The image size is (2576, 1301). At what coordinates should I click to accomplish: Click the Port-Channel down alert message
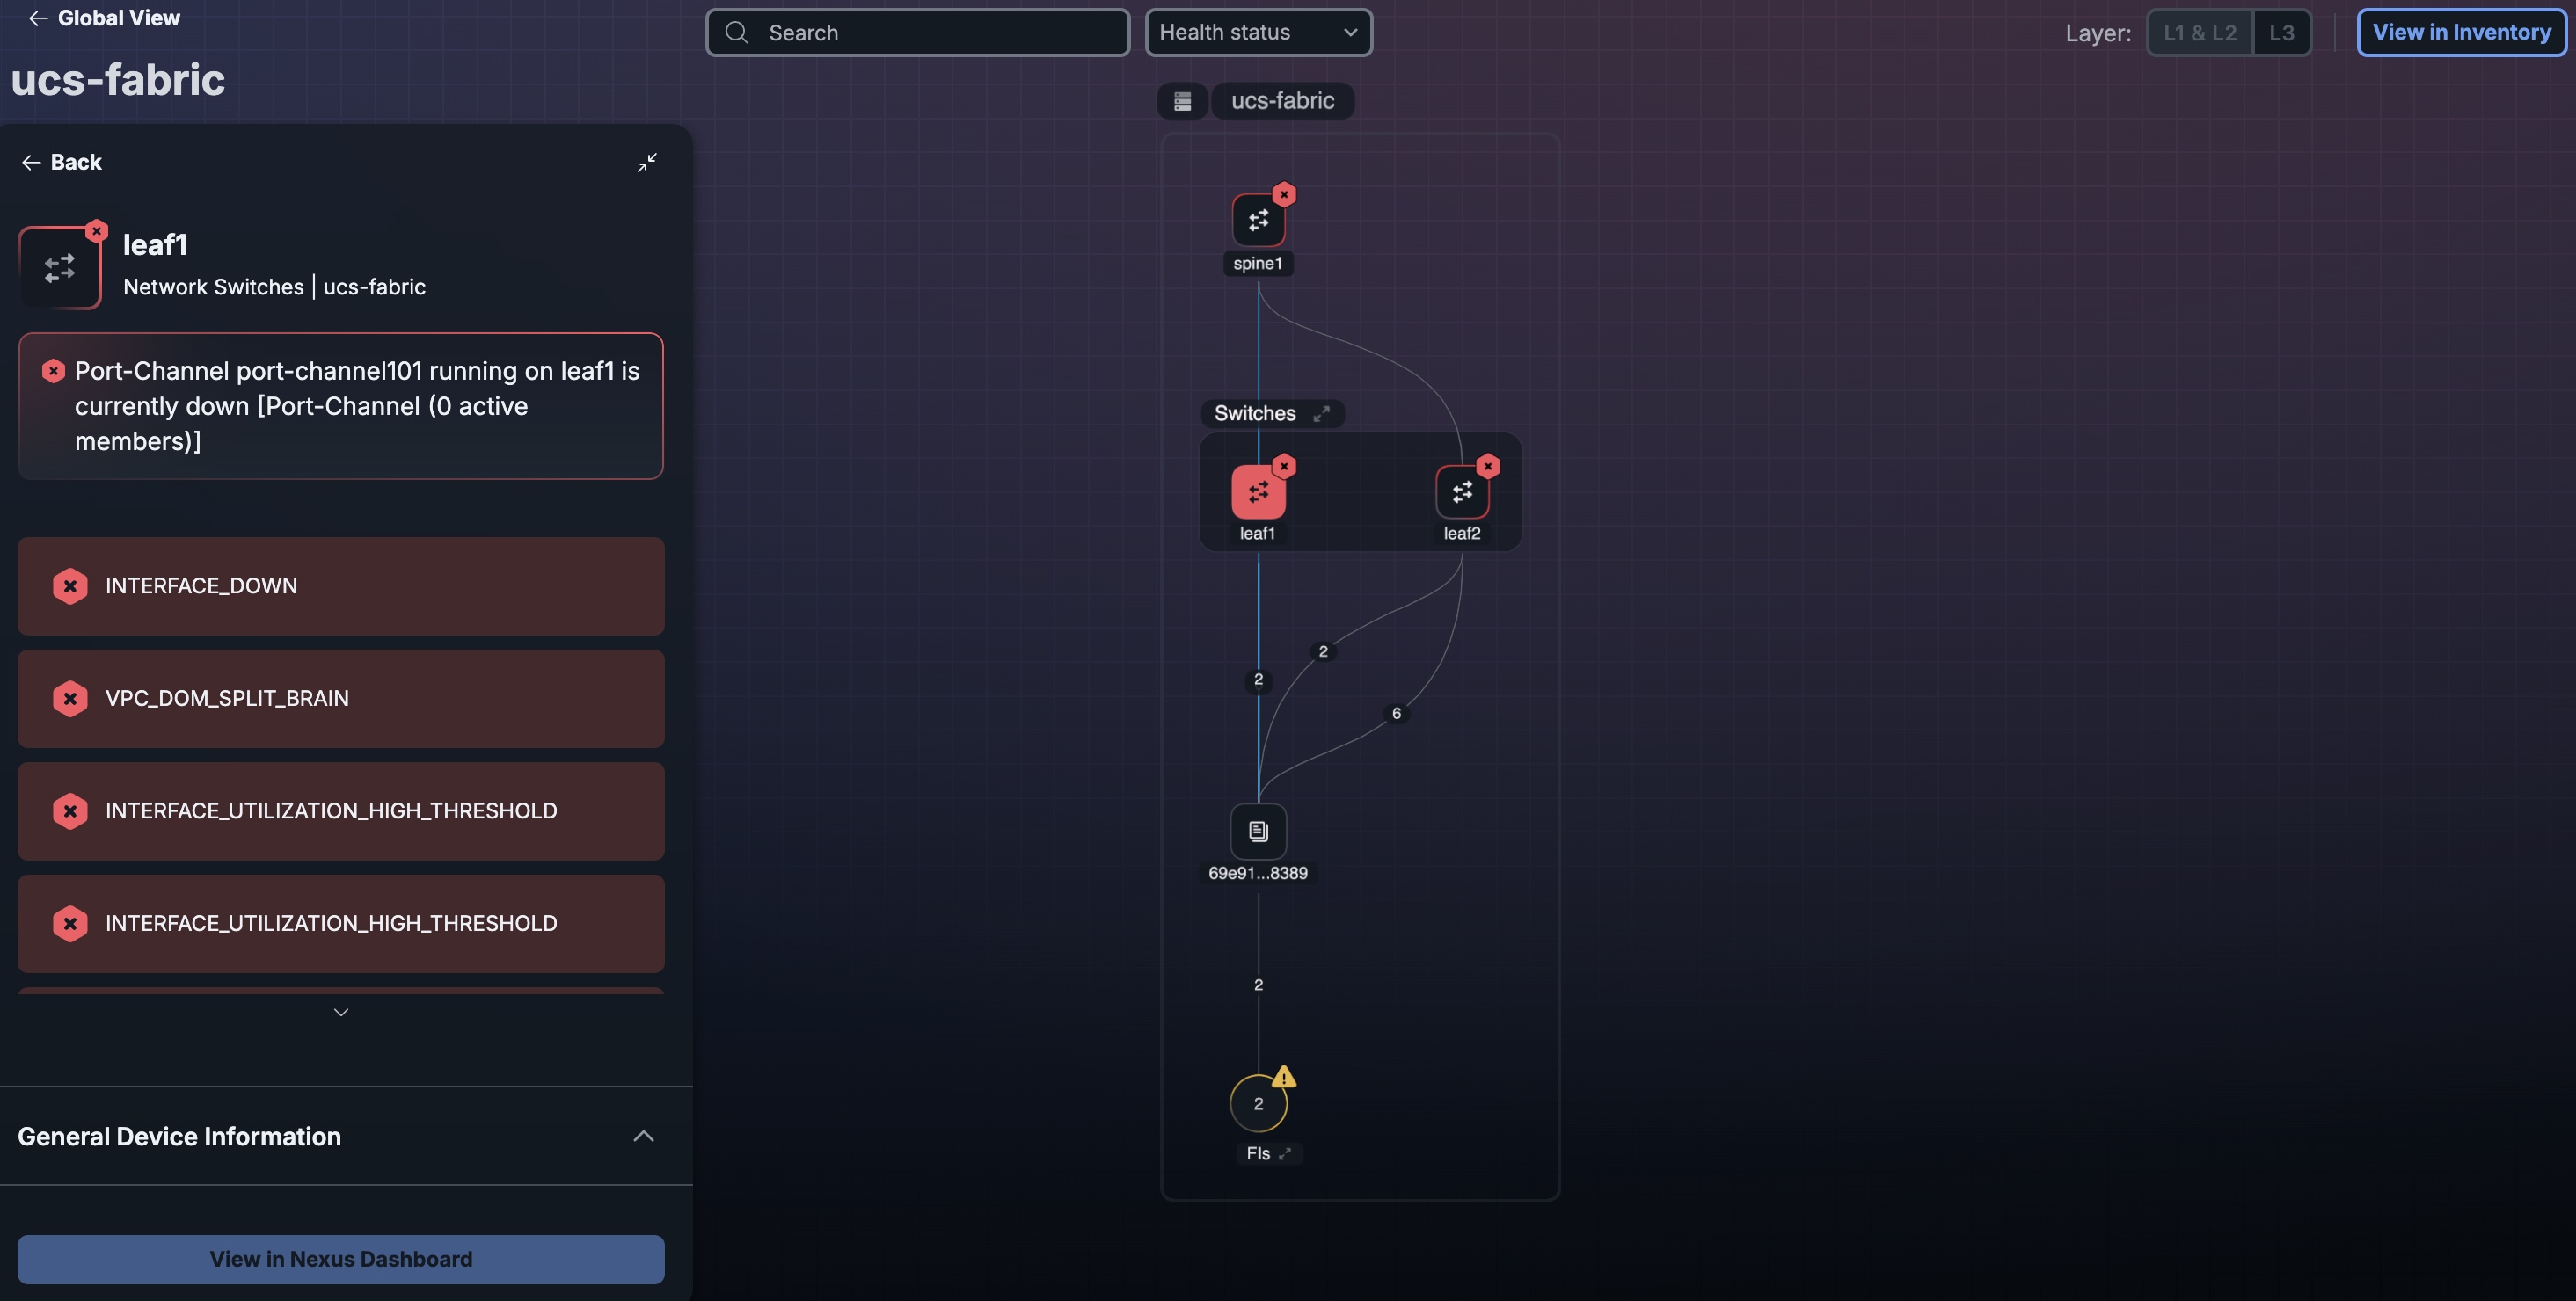click(341, 406)
